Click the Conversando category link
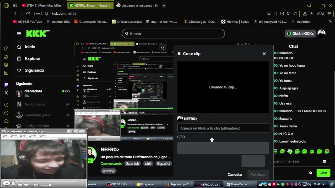Image resolution: width=335 pixels, height=188 pixels. pos(111,164)
